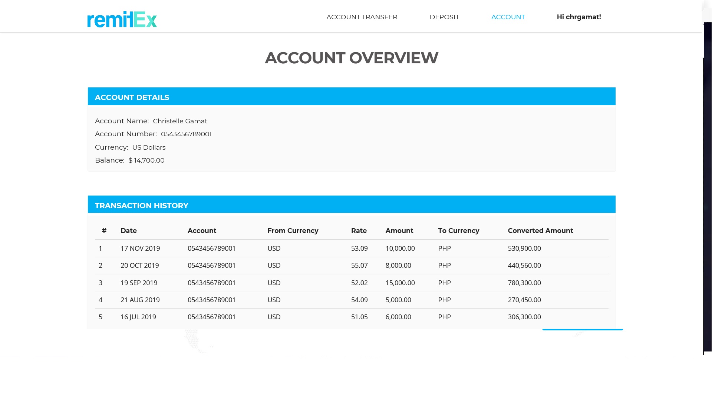This screenshot has height=400, width=712.
Task: Click the Rate column header
Action: (x=359, y=231)
